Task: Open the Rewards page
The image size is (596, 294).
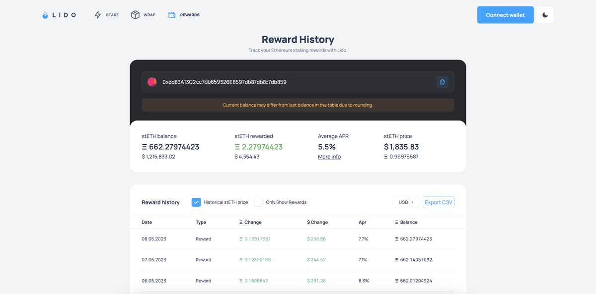Action: (x=184, y=15)
